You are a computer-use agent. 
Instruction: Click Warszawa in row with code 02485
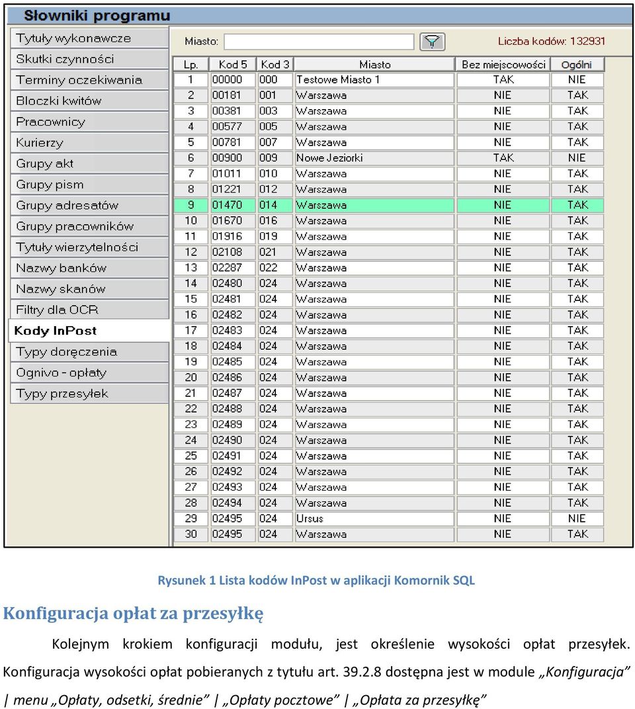pyautogui.click(x=374, y=362)
